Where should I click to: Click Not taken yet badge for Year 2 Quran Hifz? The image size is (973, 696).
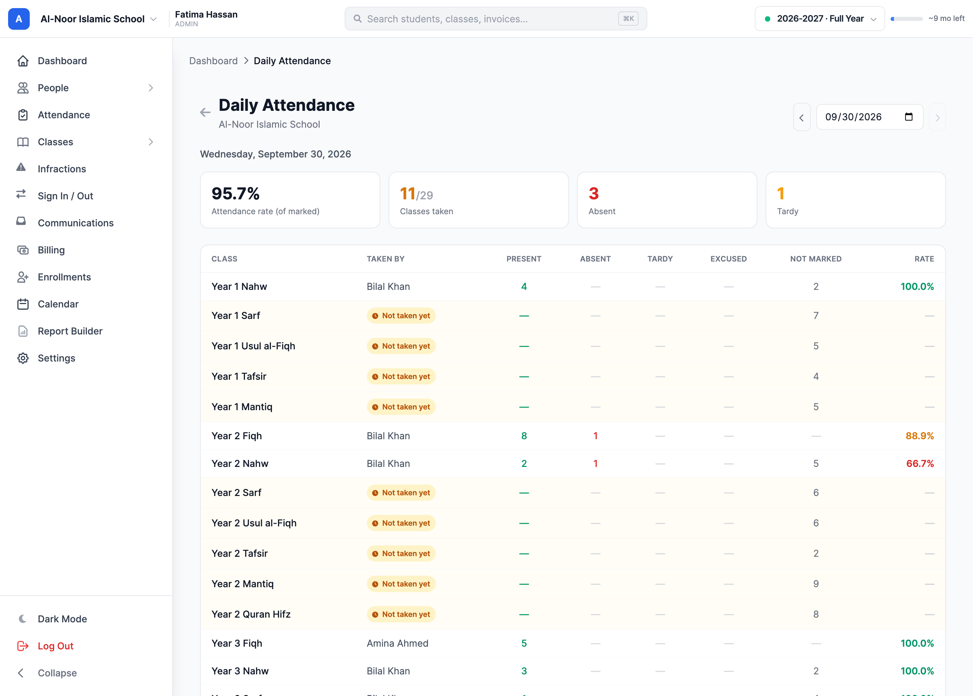point(401,614)
